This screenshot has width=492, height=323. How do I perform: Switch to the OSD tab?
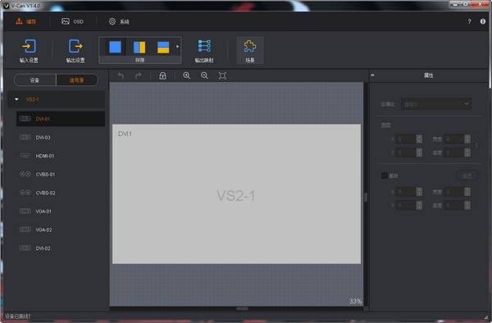(x=72, y=21)
